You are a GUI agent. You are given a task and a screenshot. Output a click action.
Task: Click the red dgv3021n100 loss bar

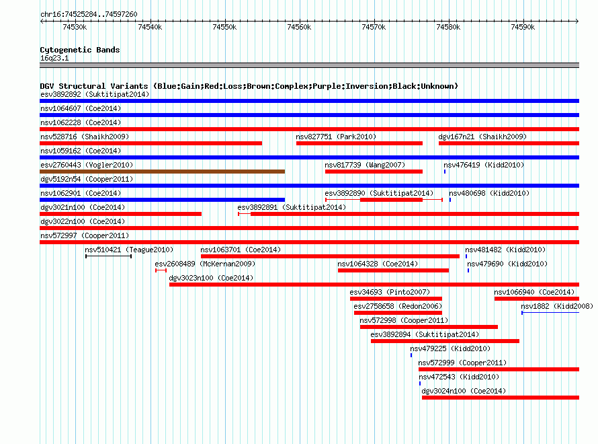[x=120, y=214]
